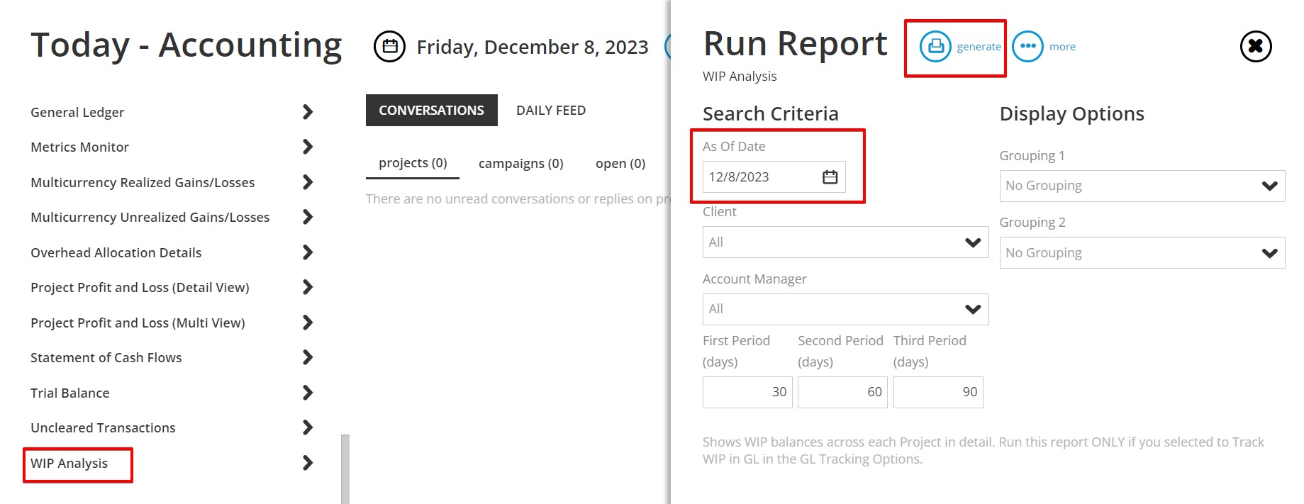This screenshot has height=504, width=1304.
Task: Open Uncleared Transactions chevron arrow
Action: [x=308, y=427]
